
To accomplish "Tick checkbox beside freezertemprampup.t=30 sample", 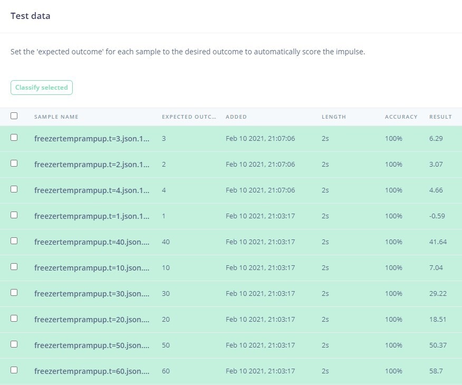I will [x=14, y=293].
